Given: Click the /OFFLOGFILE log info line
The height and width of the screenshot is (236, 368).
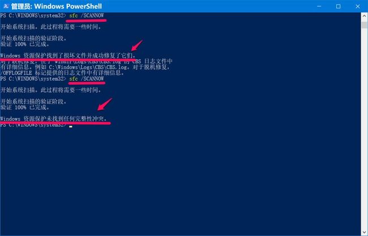Looking at the screenshot, I should [62, 72].
